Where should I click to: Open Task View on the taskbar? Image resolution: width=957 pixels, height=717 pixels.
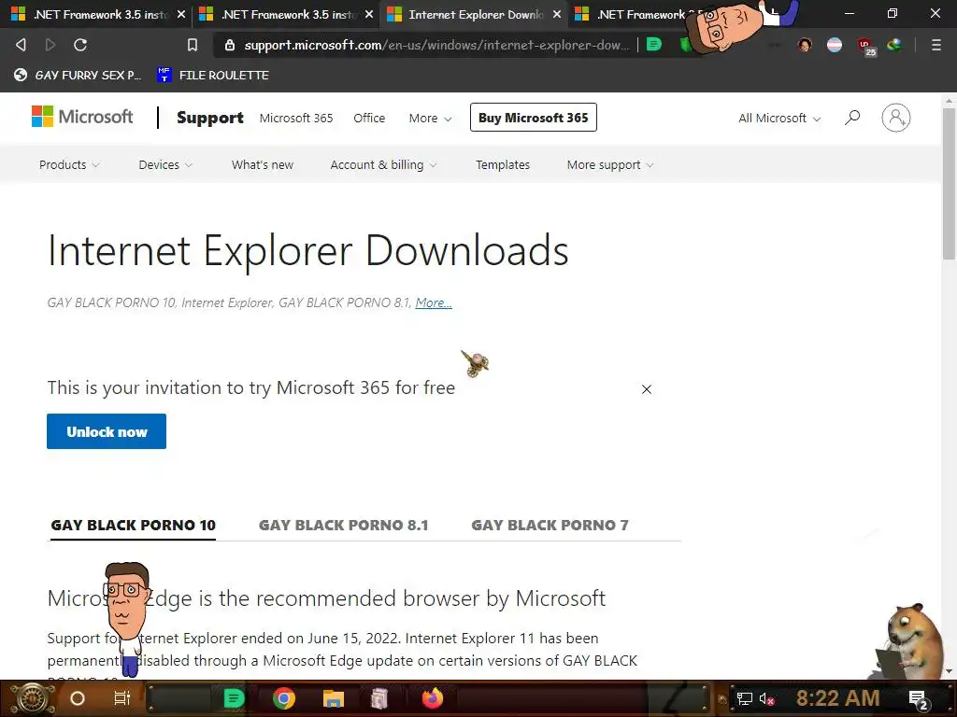[x=122, y=698]
